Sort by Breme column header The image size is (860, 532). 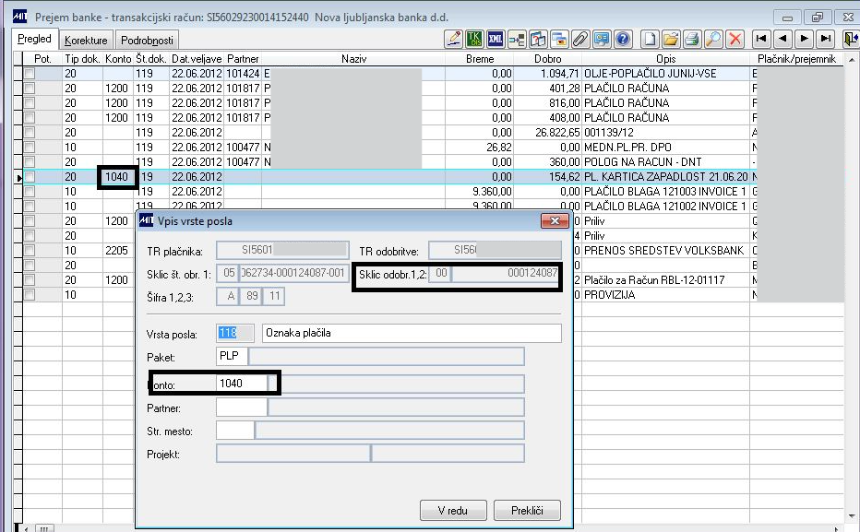tap(480, 59)
